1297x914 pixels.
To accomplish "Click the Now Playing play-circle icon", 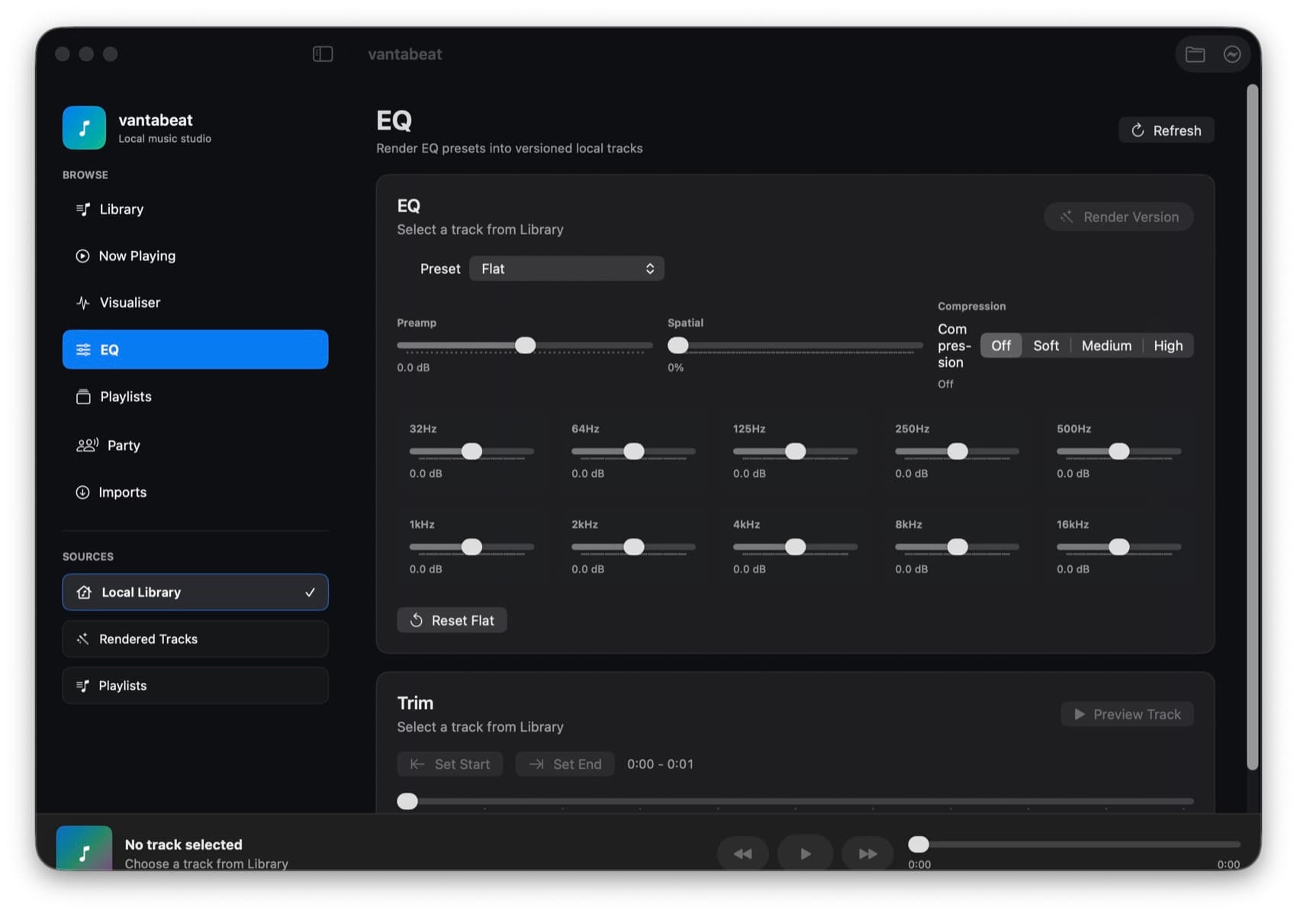I will pyautogui.click(x=82, y=256).
